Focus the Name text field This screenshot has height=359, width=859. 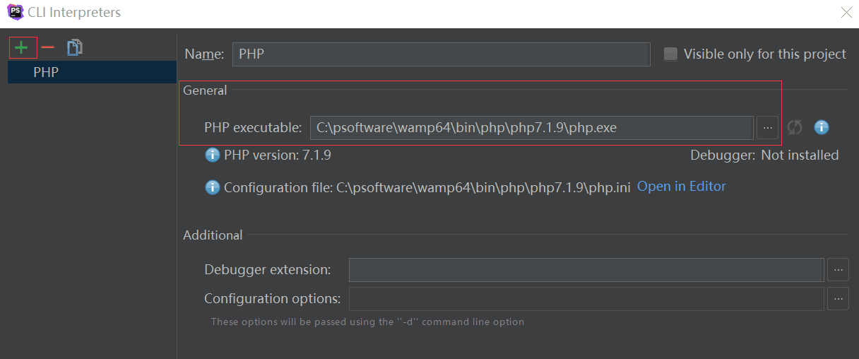(x=440, y=54)
